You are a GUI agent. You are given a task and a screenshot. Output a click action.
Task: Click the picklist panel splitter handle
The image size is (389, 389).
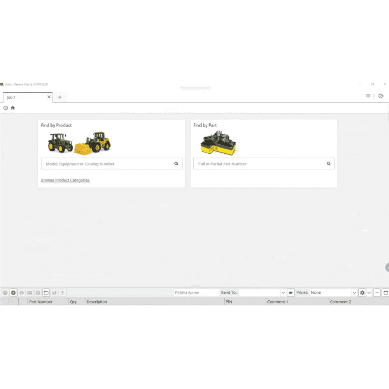point(196,286)
